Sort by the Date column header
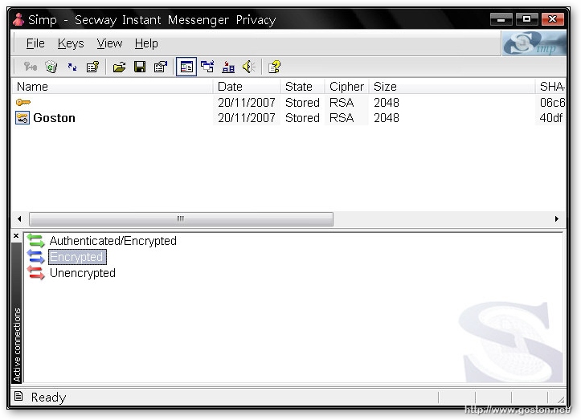 point(247,86)
